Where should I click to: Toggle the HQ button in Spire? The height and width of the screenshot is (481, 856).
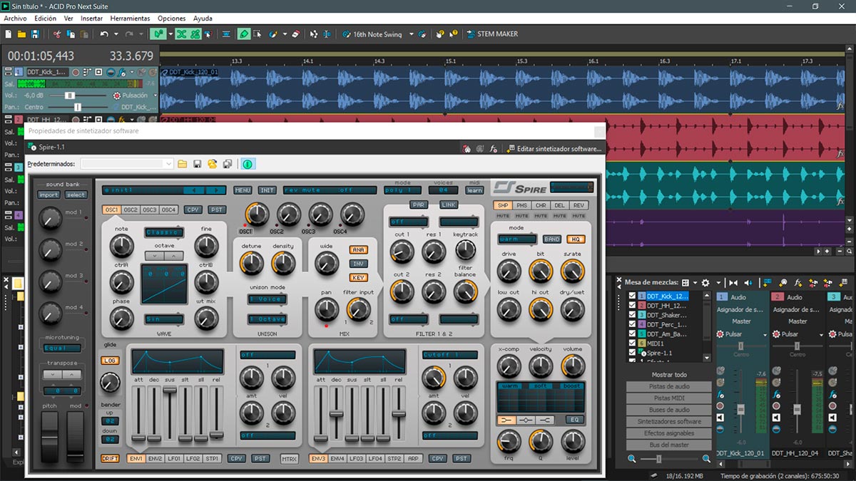tap(575, 239)
